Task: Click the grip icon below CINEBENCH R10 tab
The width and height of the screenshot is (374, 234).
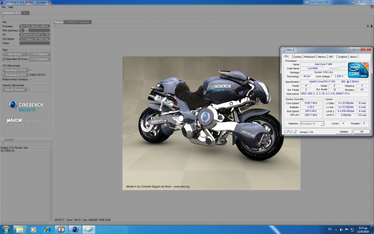Action: tap(2, 17)
